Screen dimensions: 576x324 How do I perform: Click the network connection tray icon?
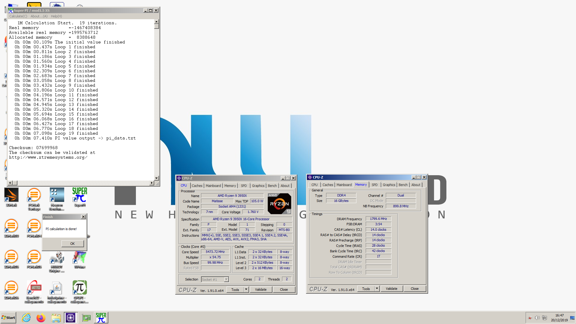(544, 318)
